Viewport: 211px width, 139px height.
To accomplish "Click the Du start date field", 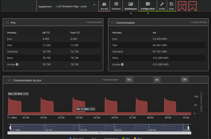I will tap(143, 79).
